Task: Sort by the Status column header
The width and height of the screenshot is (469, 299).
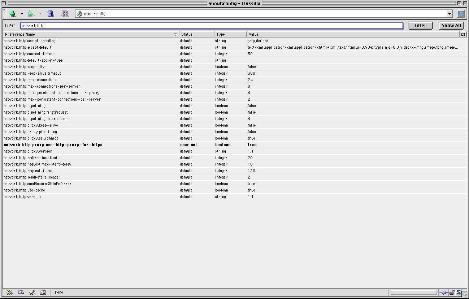Action: [x=197, y=34]
